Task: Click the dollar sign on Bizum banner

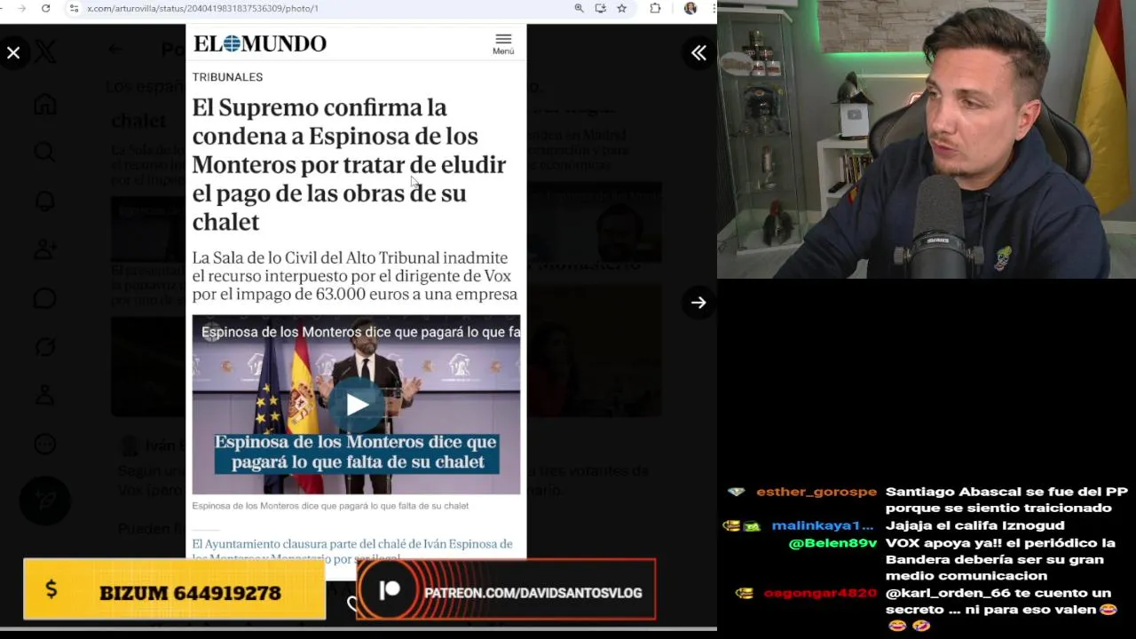Action: [51, 589]
